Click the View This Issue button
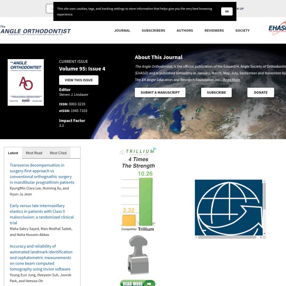Viewport: 286px width, 286px height. (x=79, y=80)
